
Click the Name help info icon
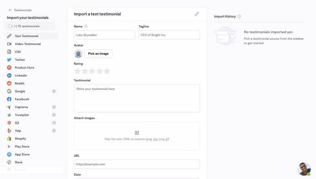coord(86,26)
